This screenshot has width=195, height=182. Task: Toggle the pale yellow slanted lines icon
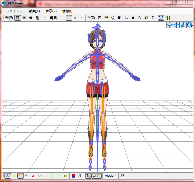coord(46,176)
